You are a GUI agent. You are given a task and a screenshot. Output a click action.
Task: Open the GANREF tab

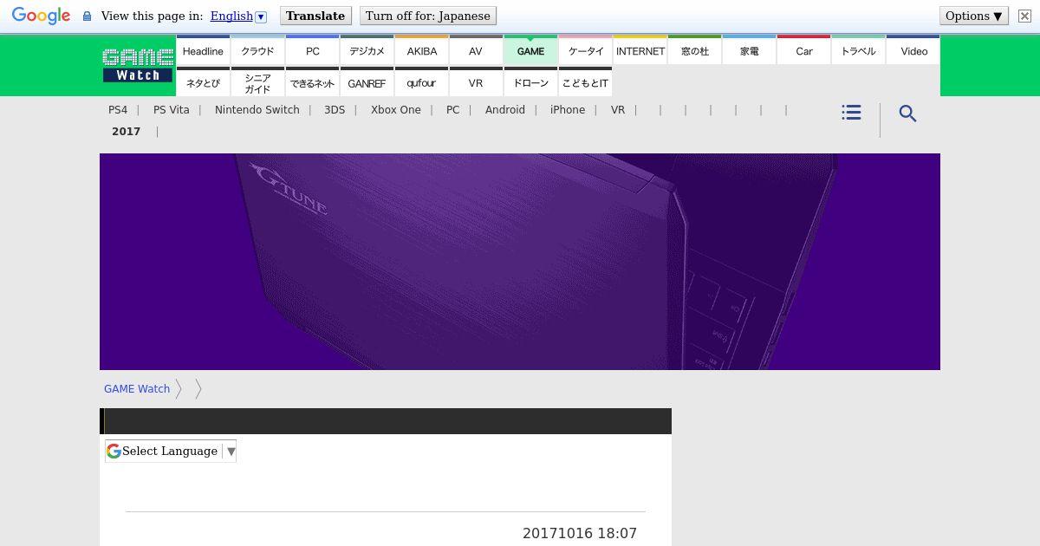[367, 82]
